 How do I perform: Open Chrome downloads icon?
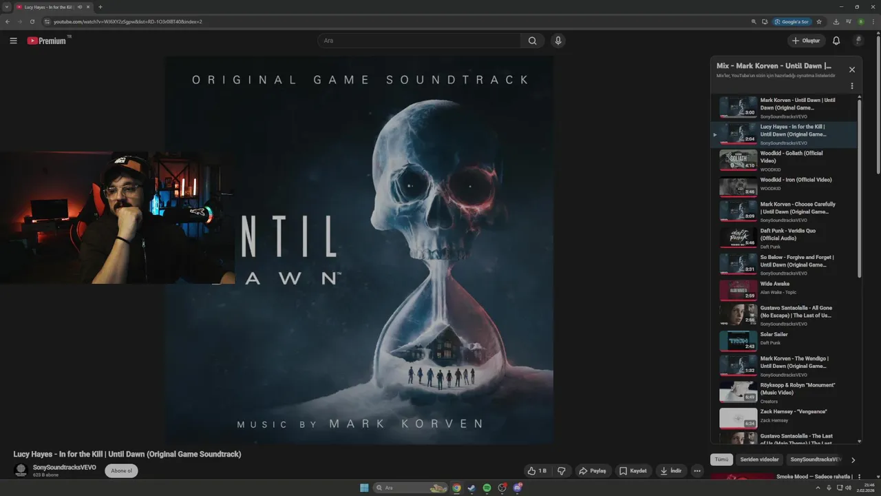836,21
